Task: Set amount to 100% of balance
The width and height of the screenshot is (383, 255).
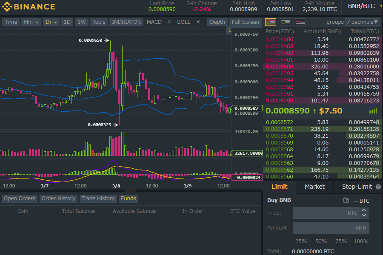Action: pyautogui.click(x=361, y=241)
